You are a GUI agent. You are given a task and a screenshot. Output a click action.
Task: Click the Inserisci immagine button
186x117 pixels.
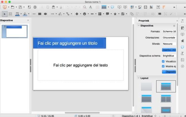coord(169,50)
